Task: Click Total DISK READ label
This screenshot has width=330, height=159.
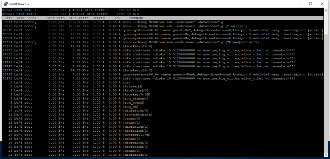Action: click(x=19, y=10)
